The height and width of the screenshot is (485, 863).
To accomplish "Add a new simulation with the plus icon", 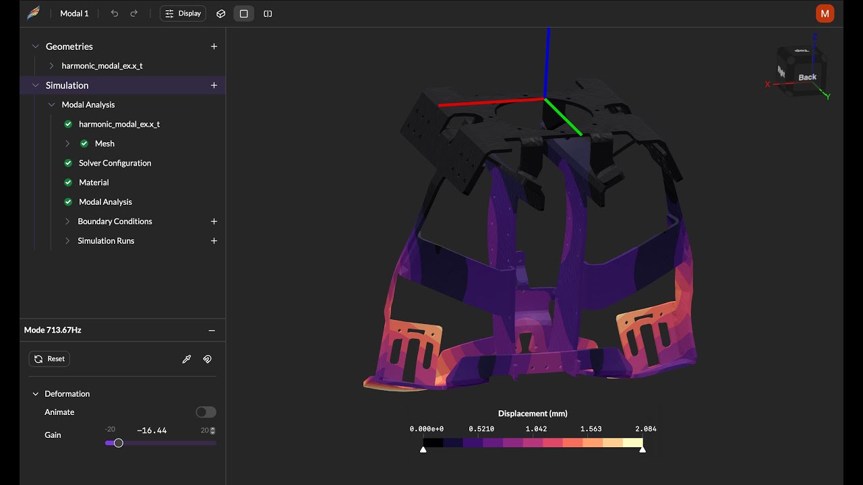I will (214, 86).
